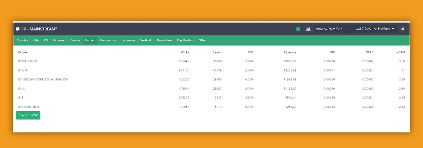Select the City tab
Viewport: 423px width, 148px height.
[36, 40]
